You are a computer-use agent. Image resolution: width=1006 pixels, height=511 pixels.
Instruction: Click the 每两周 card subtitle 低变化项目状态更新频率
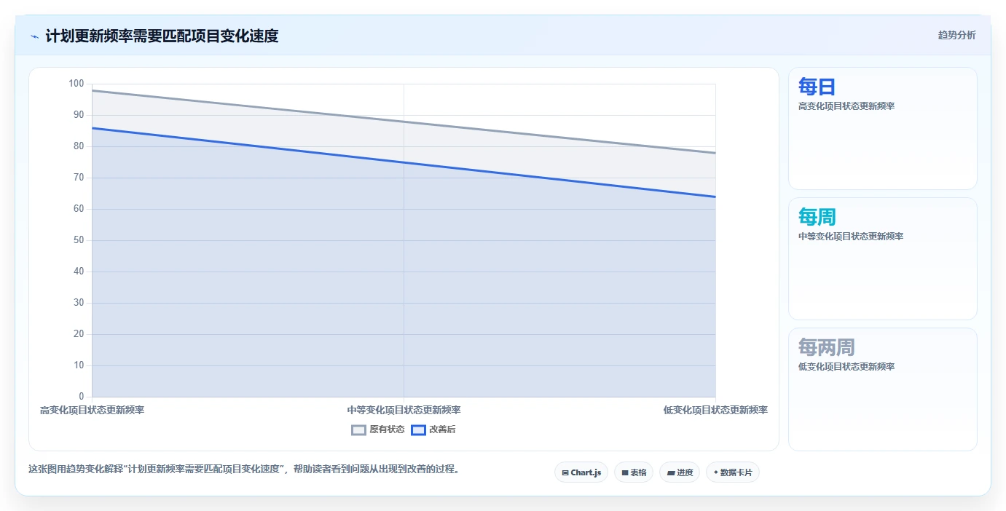click(x=846, y=367)
